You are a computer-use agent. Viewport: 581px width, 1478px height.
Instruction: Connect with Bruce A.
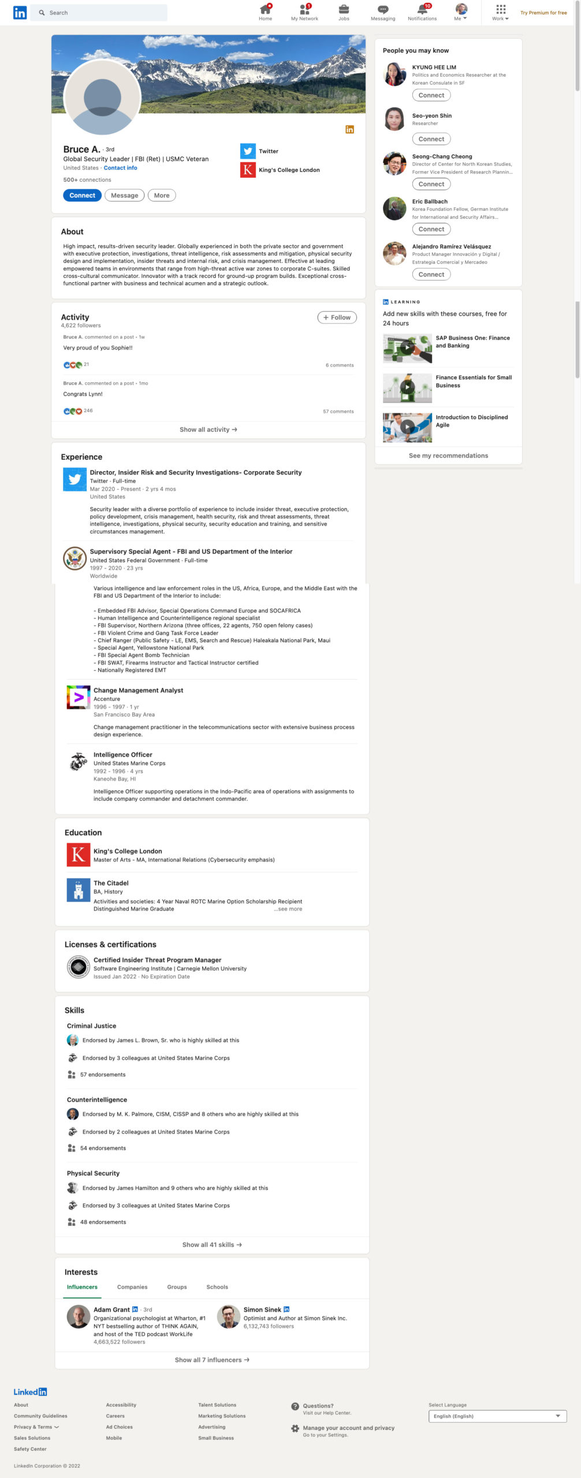click(x=82, y=195)
